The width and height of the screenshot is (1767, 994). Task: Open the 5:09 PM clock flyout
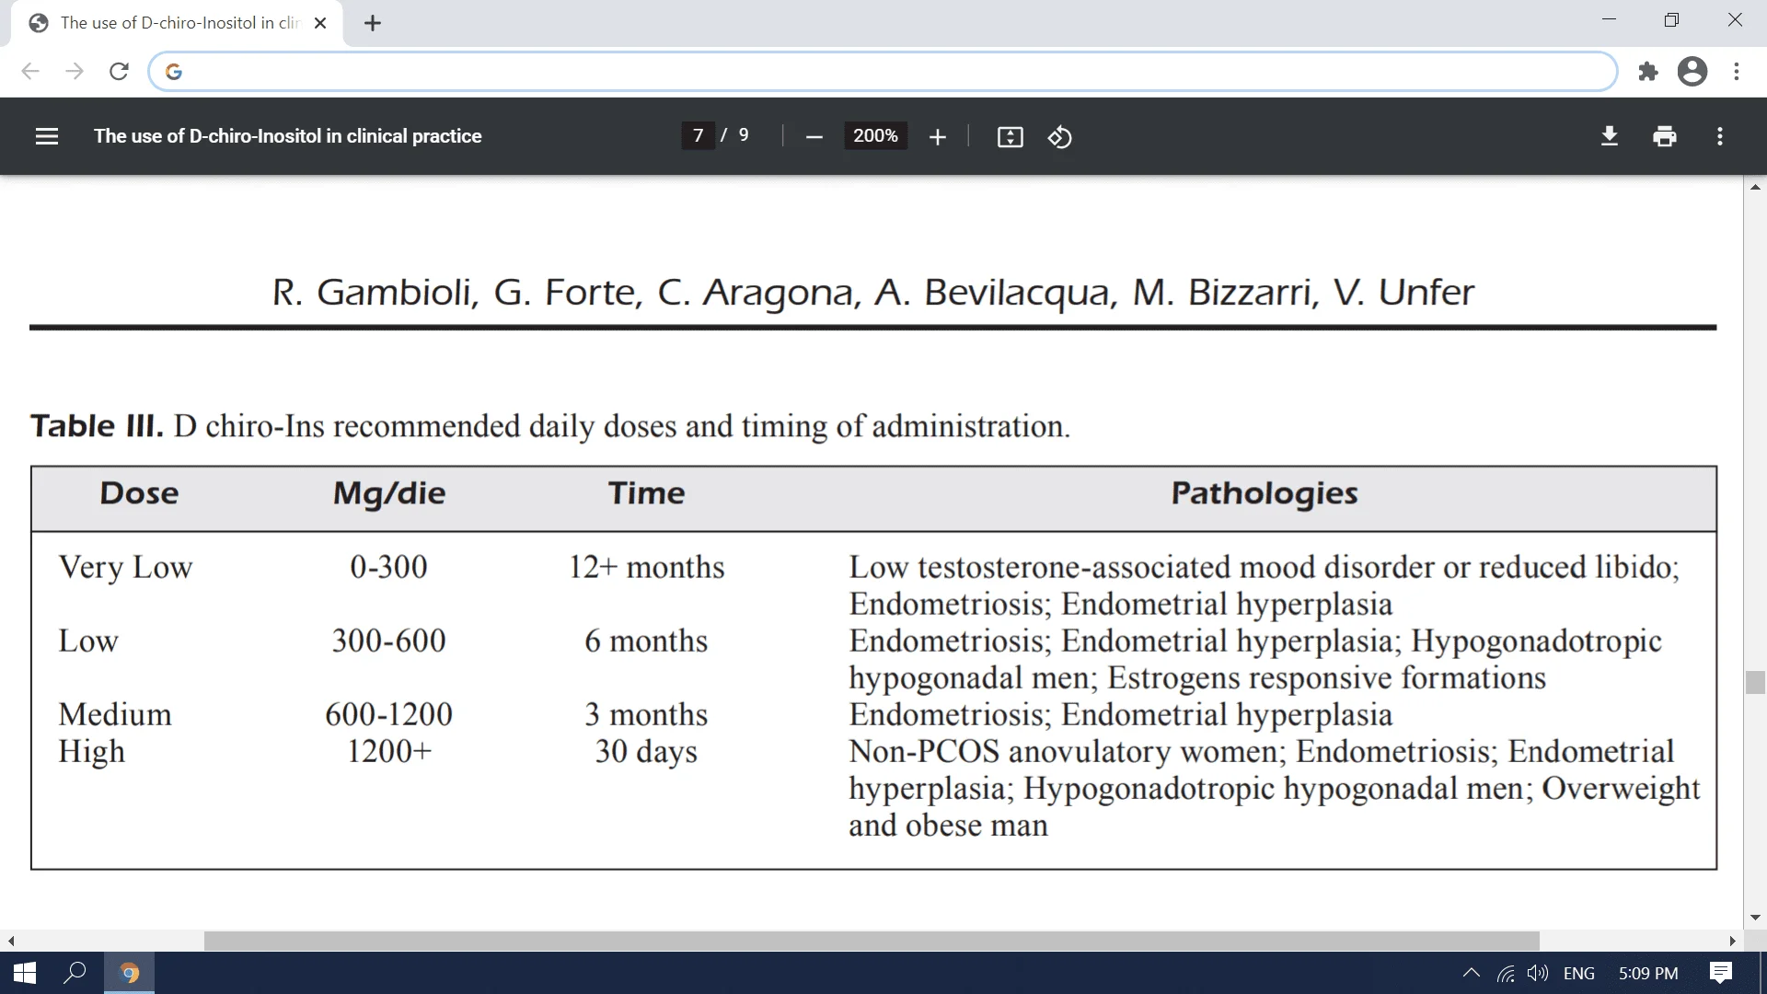coord(1647,973)
